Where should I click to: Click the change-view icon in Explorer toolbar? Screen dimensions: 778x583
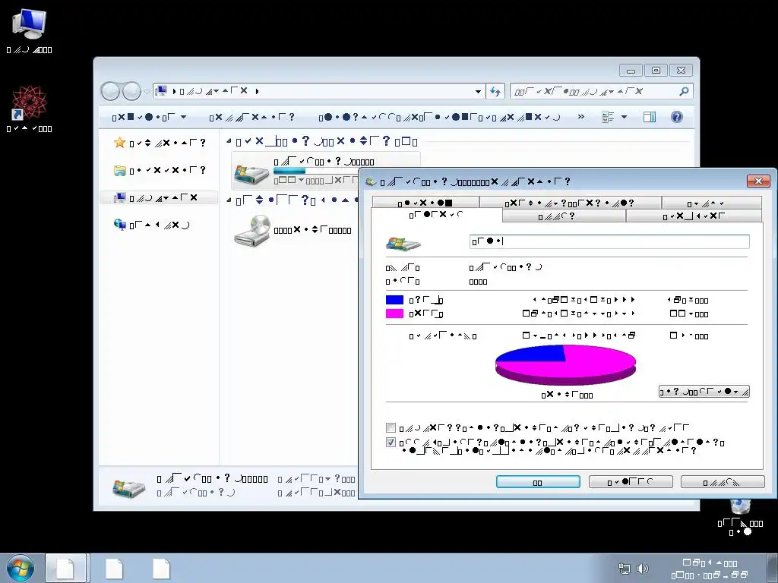(608, 117)
